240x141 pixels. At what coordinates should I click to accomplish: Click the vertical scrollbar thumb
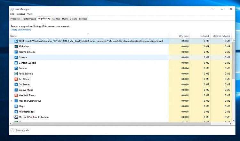pos(234,60)
